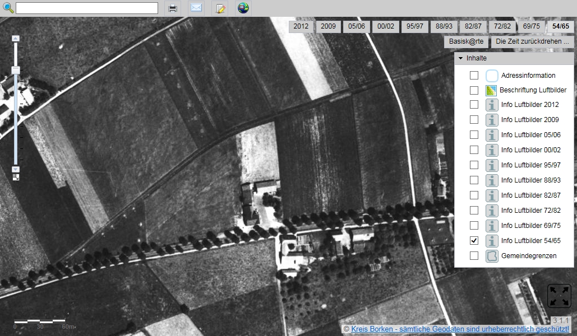Screen dimensions: 577x336
Task: Switch to the 2012 aerial photo tab
Action: click(301, 26)
